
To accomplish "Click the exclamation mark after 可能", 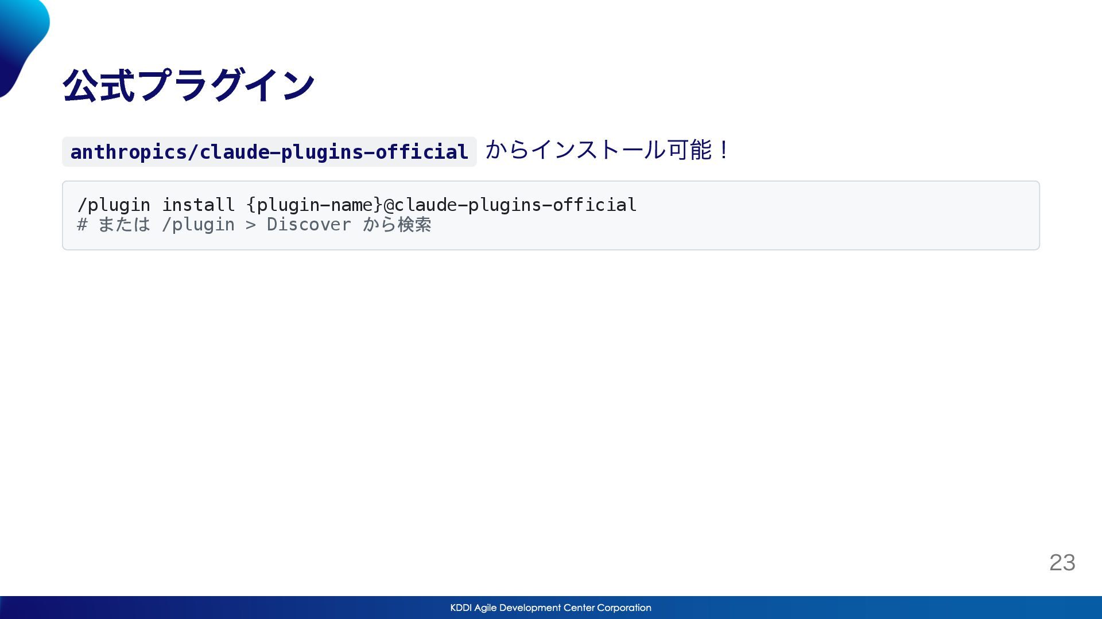I will pyautogui.click(x=723, y=150).
